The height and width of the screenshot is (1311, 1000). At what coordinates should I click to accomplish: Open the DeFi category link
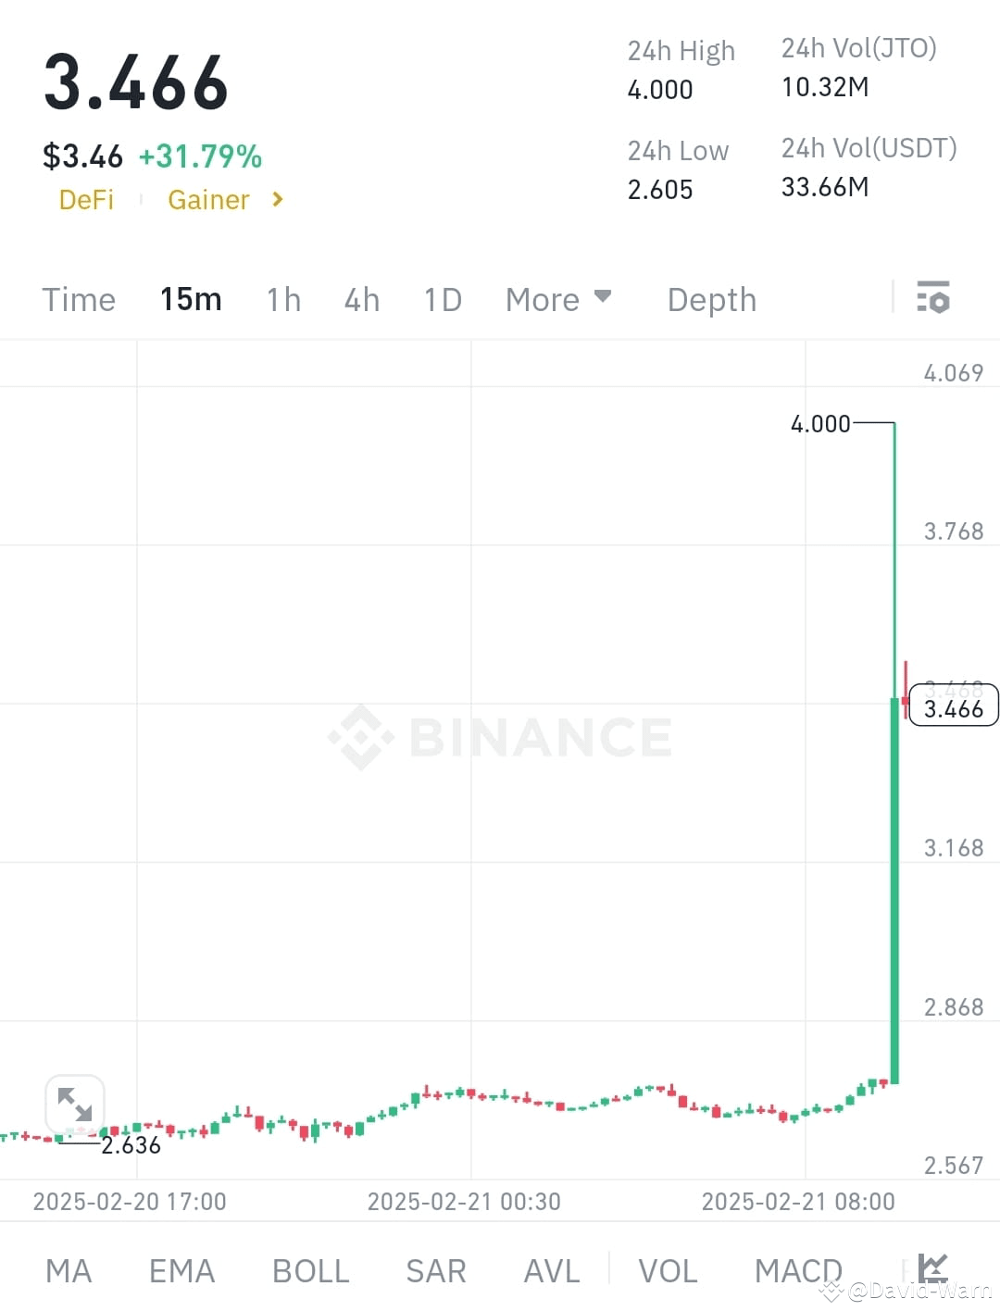click(86, 199)
